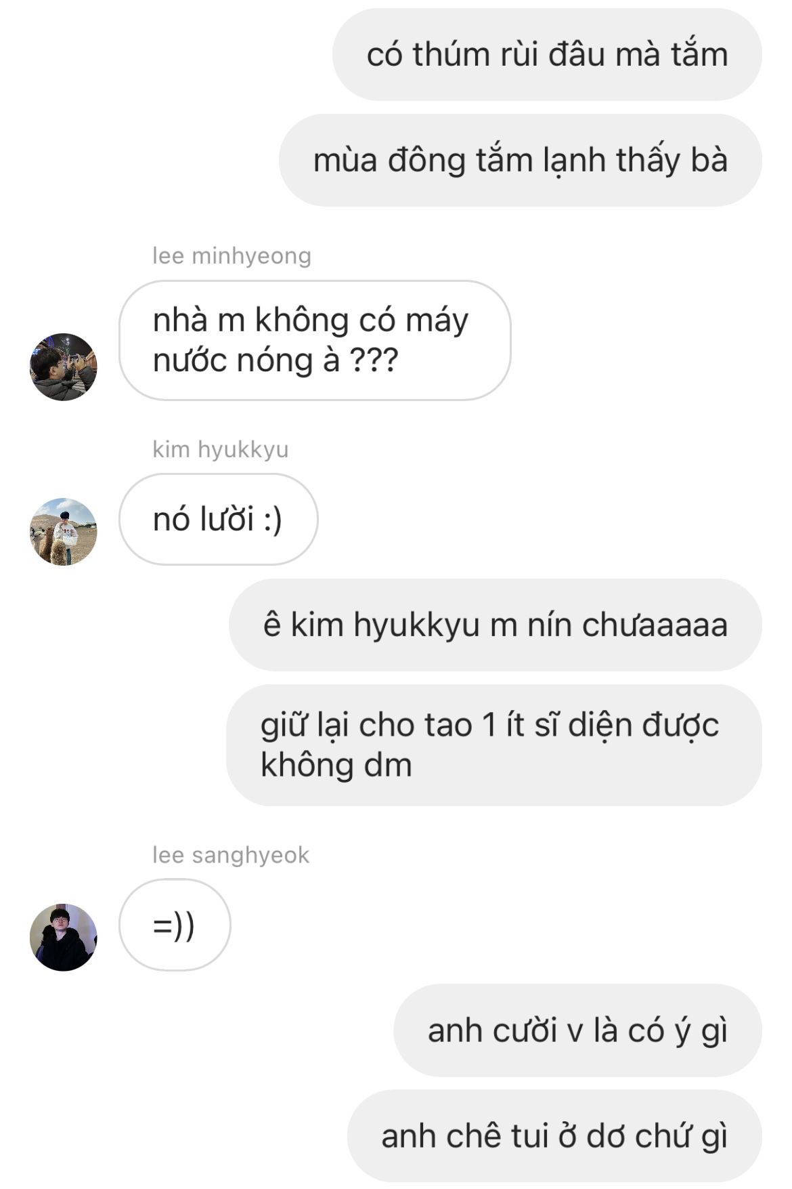Tap the 'anh chê tui ở dơ chứ gì' bubble
Image resolution: width=792 pixels, height=1189 pixels.
tap(554, 1136)
